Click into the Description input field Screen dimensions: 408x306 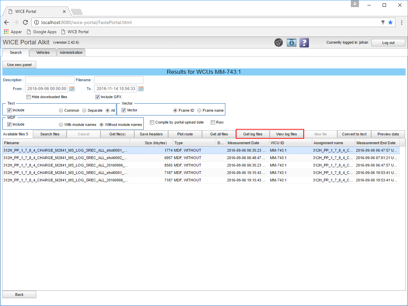49,80
